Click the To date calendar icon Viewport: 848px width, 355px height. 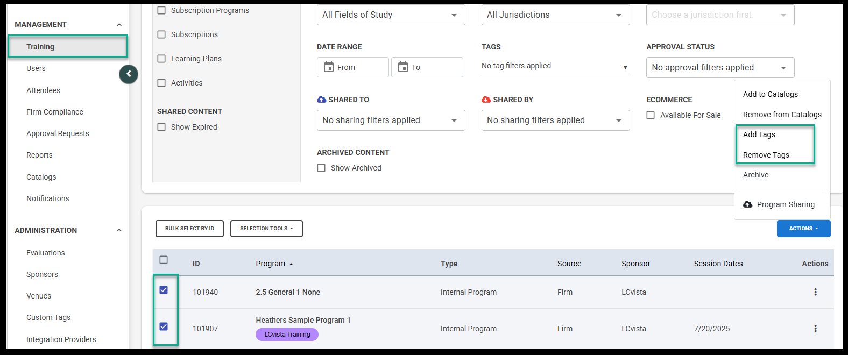tap(403, 67)
